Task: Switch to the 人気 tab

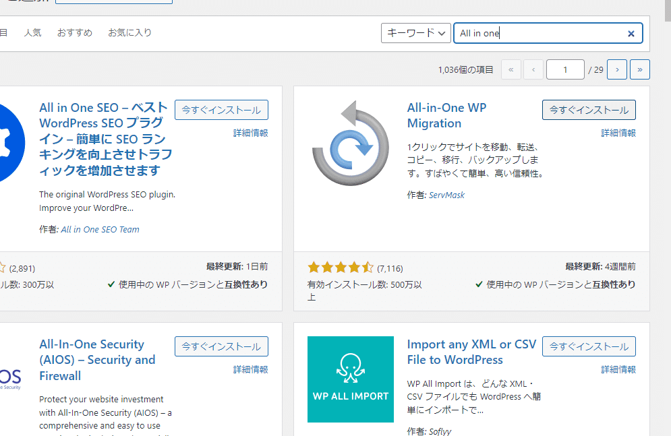Action: pyautogui.click(x=32, y=32)
